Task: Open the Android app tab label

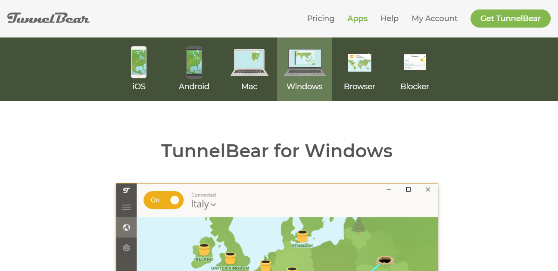Action: click(x=194, y=87)
